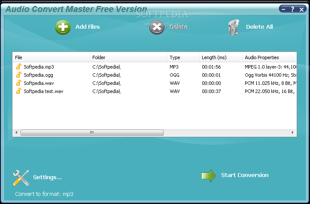Click the PCM 11.025 kHz, 8 Bit properties cell
Screen dimensions: 310x204
[x=270, y=83]
